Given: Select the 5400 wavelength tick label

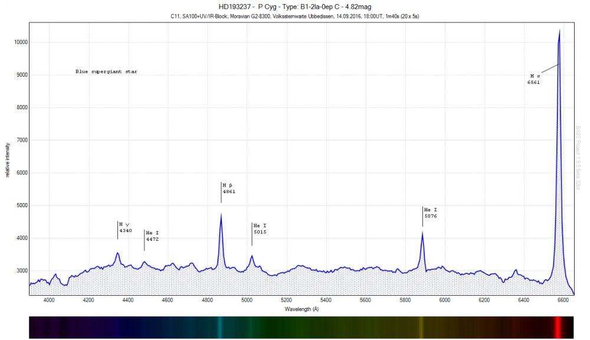Looking at the screenshot, I should 326,300.
